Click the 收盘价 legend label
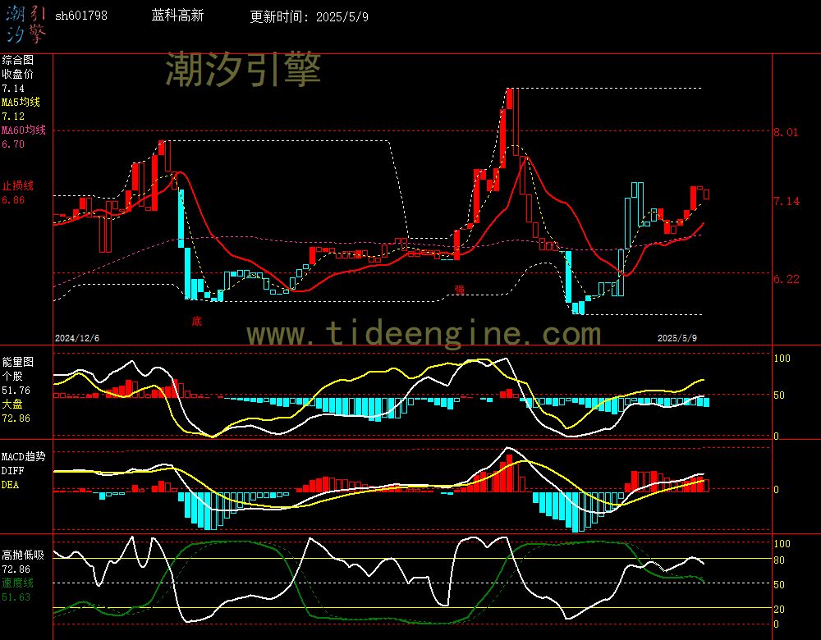The height and width of the screenshot is (640, 821). pyautogui.click(x=18, y=75)
